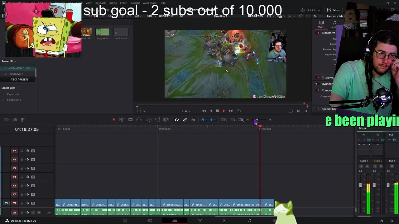Toggle the Position Lock icon
Screen dimensions: 399x224
point(193,120)
